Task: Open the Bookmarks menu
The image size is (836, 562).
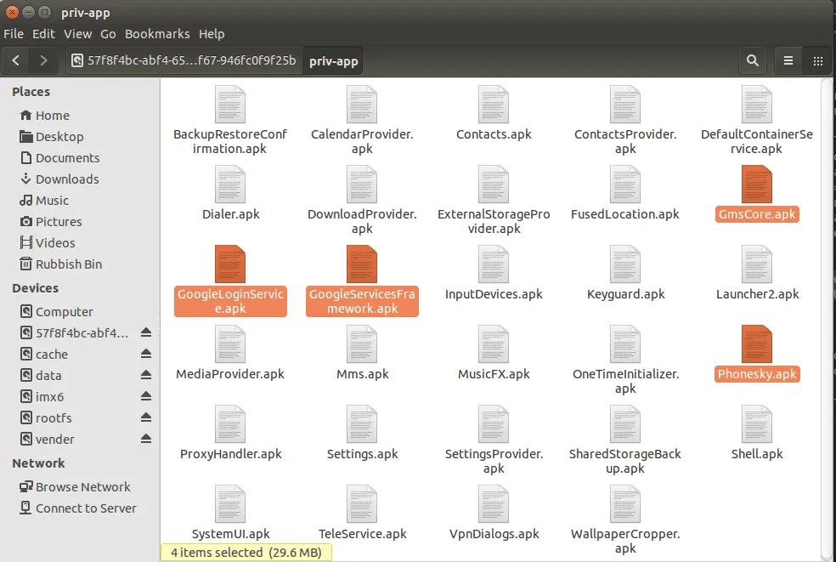Action: (156, 34)
